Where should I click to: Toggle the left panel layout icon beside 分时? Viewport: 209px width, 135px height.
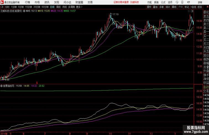pos(2,7)
